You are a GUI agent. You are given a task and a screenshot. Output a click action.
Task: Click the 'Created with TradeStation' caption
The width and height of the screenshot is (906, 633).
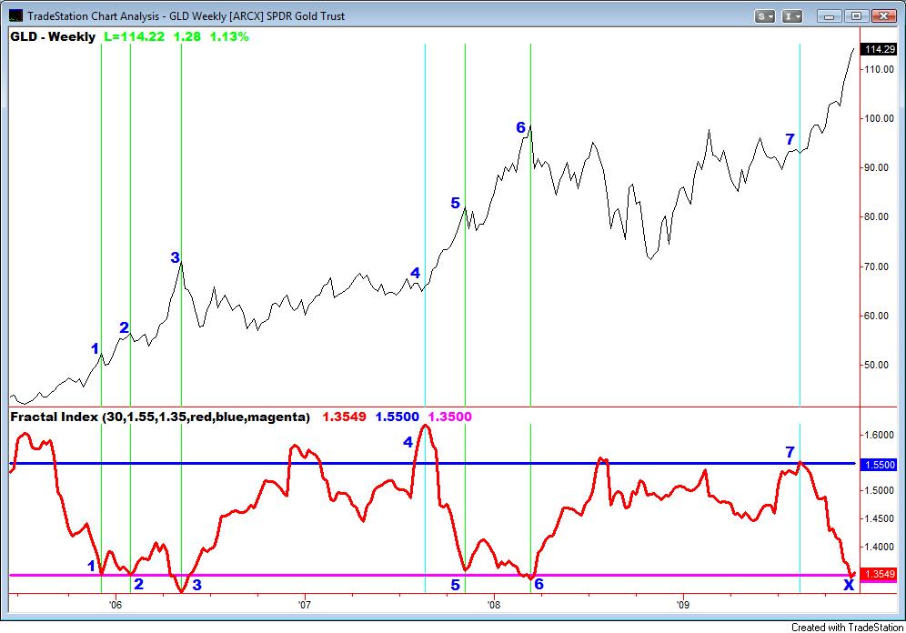click(x=847, y=628)
